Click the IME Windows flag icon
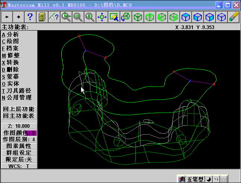The image size is (241, 183). [181, 179]
